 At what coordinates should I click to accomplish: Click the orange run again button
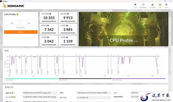tap(21, 32)
